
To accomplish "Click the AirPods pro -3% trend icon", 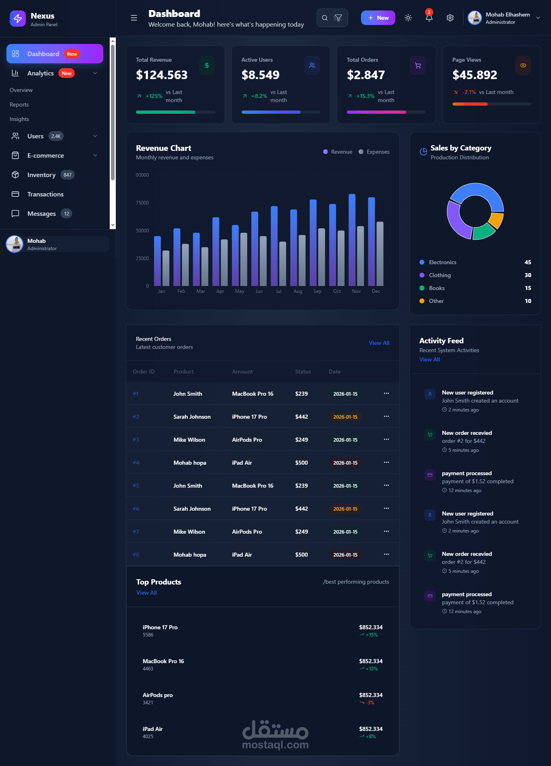I will pos(362,703).
